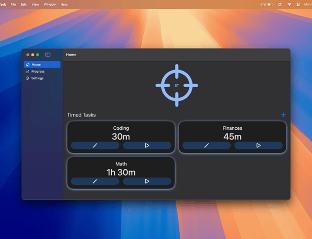Open the Edit menu
The image size is (312, 239).
[x=24, y=4]
